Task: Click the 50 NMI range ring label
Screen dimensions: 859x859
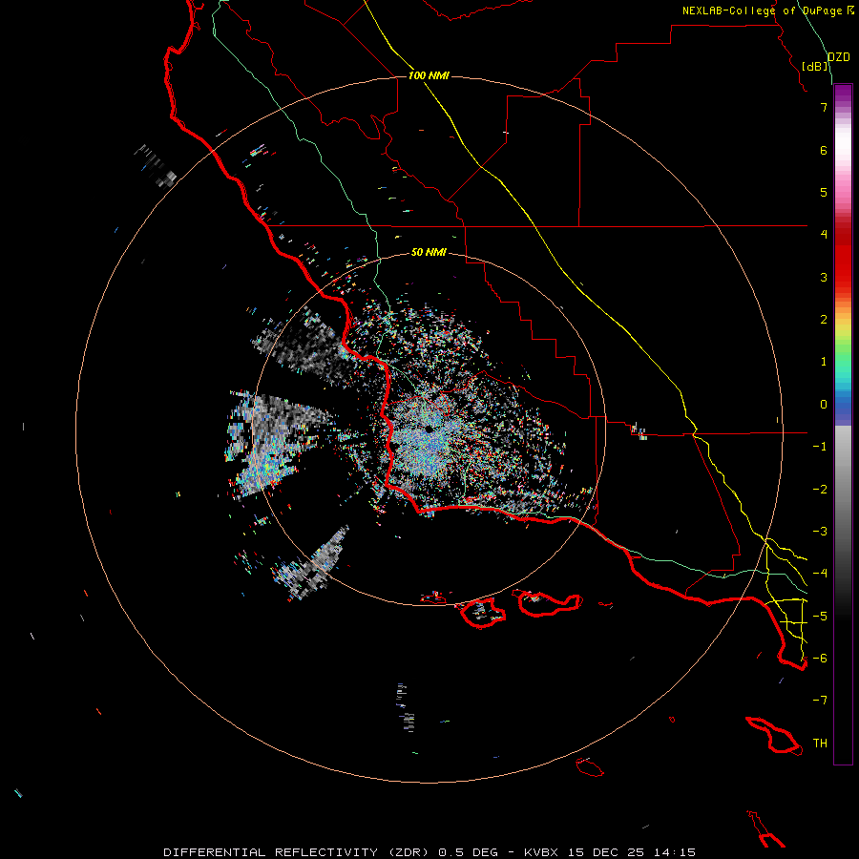Action: point(429,252)
